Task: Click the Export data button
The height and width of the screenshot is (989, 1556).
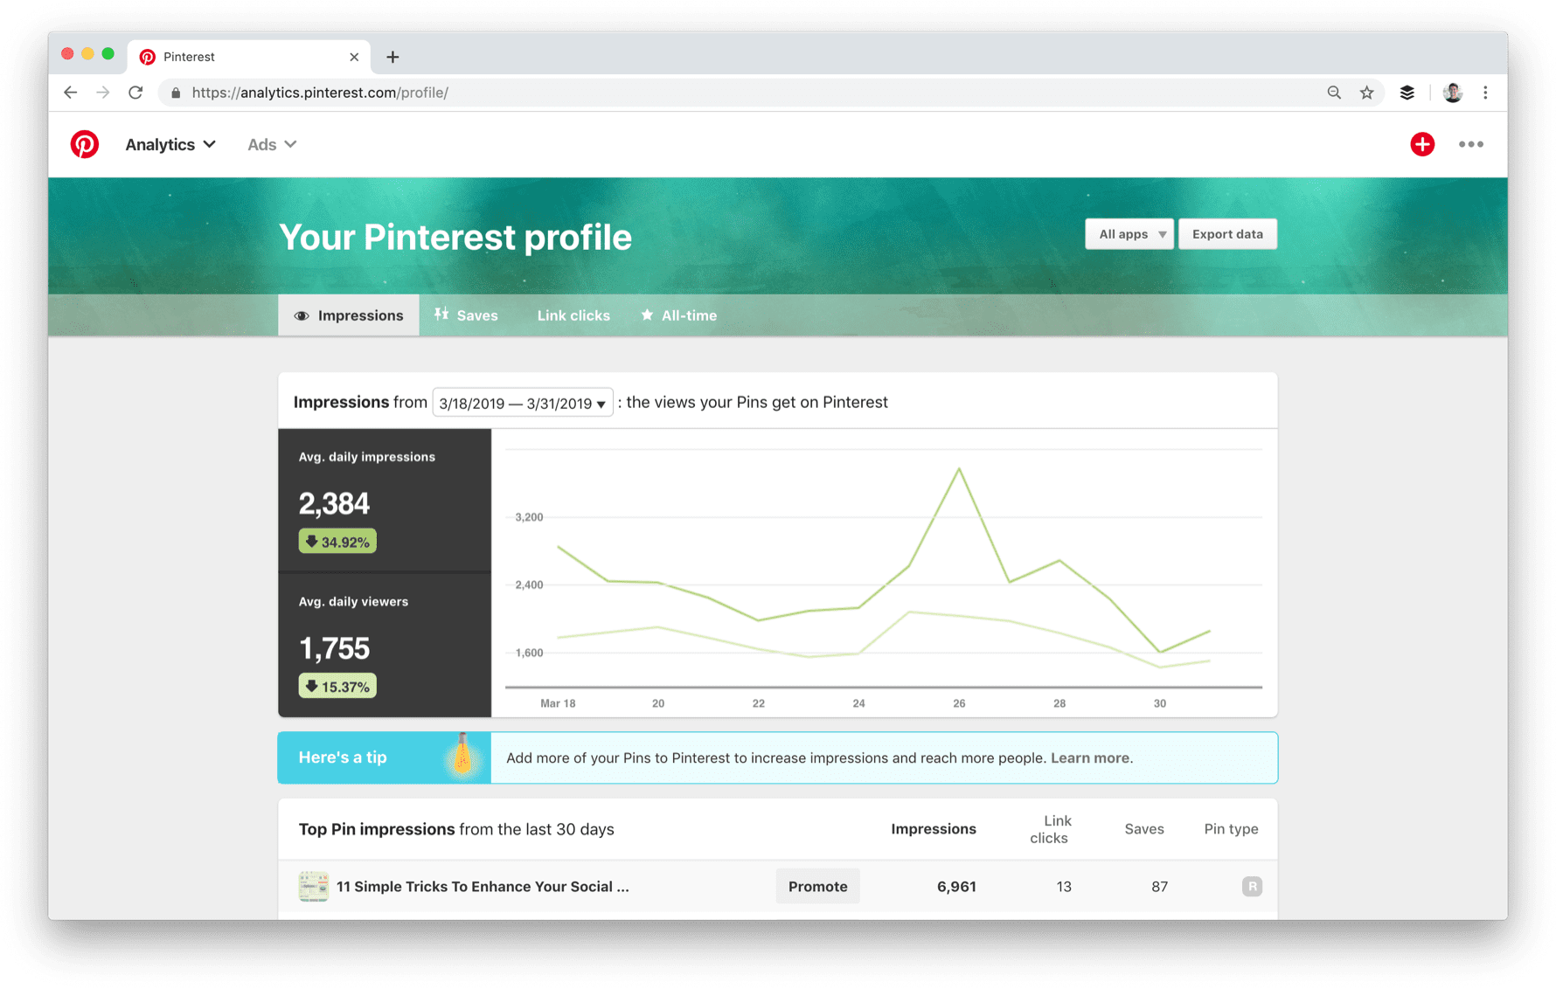Action: (x=1227, y=234)
